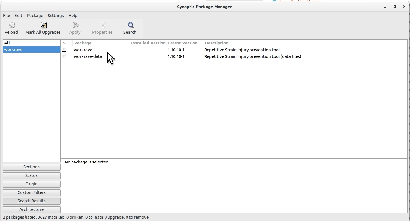Image resolution: width=410 pixels, height=221 pixels.
Task: Show the Sections filter list
Action: 31,167
